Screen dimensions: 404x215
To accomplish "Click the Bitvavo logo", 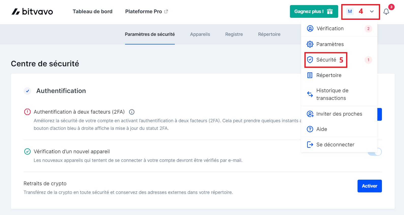I will coord(32,11).
